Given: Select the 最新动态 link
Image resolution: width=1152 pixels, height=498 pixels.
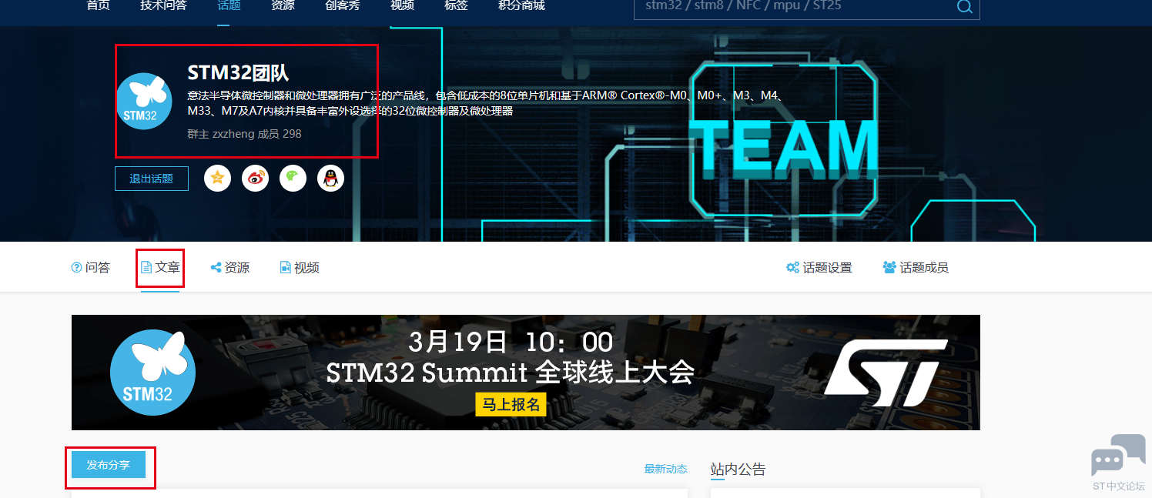Looking at the screenshot, I should 666,469.
